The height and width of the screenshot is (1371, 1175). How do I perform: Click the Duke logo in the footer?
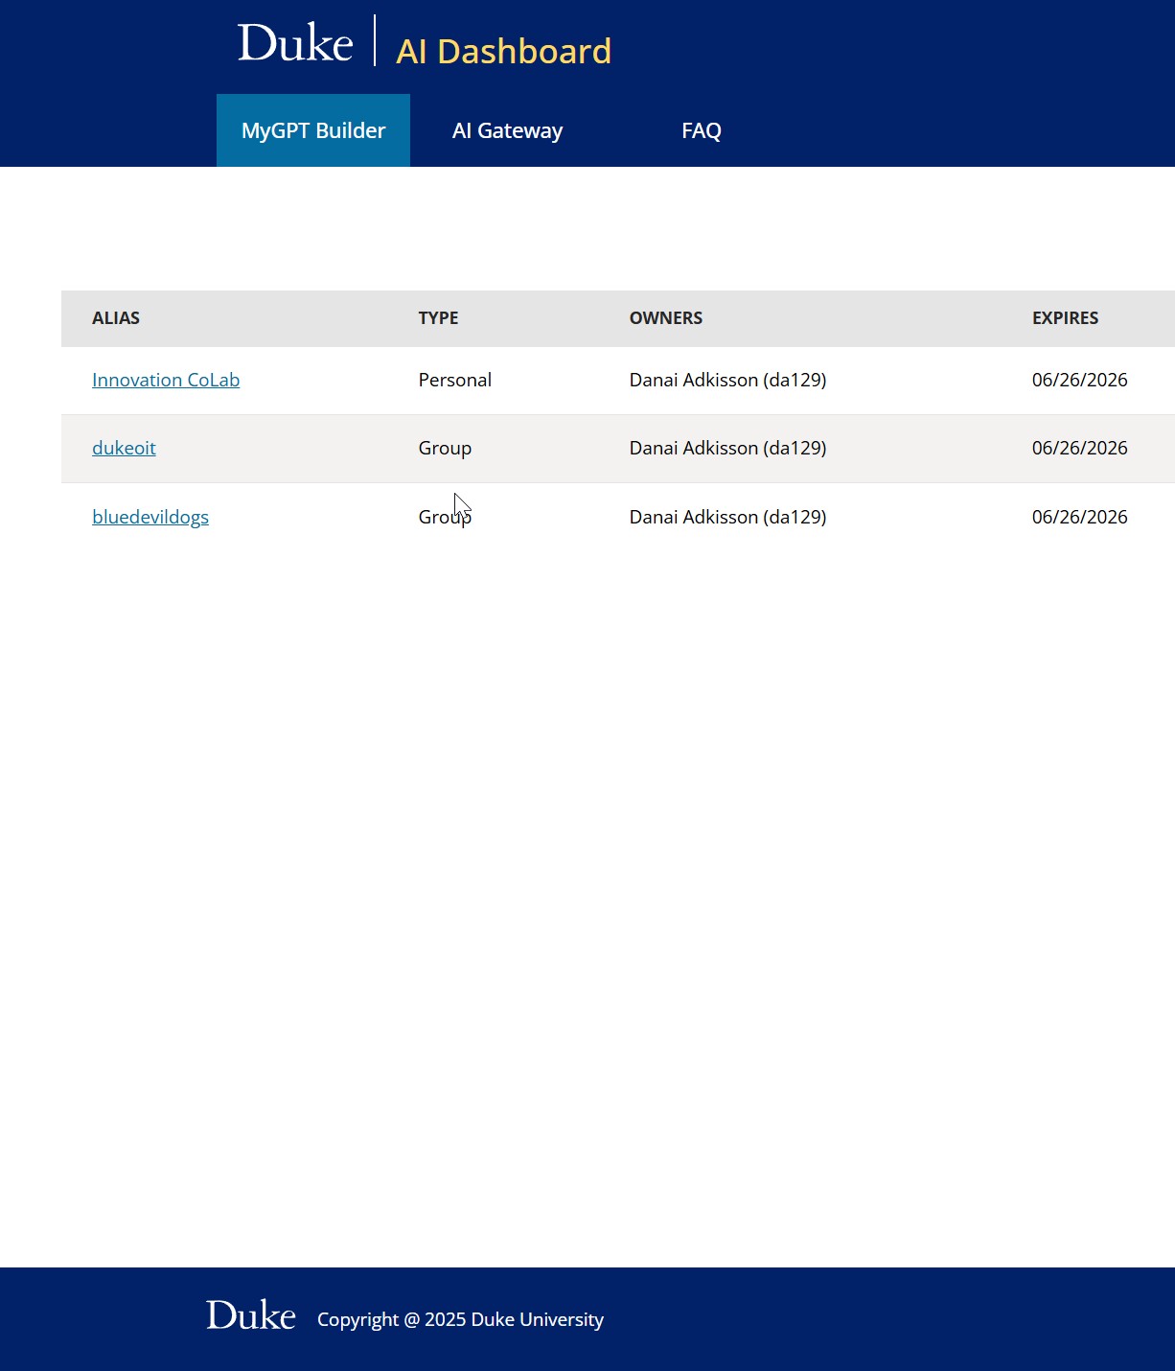pos(252,1316)
